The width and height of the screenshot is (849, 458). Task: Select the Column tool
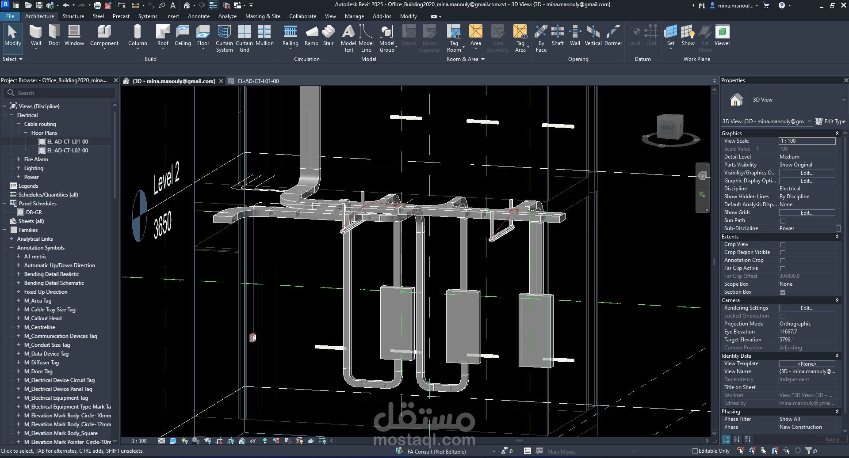(x=138, y=36)
